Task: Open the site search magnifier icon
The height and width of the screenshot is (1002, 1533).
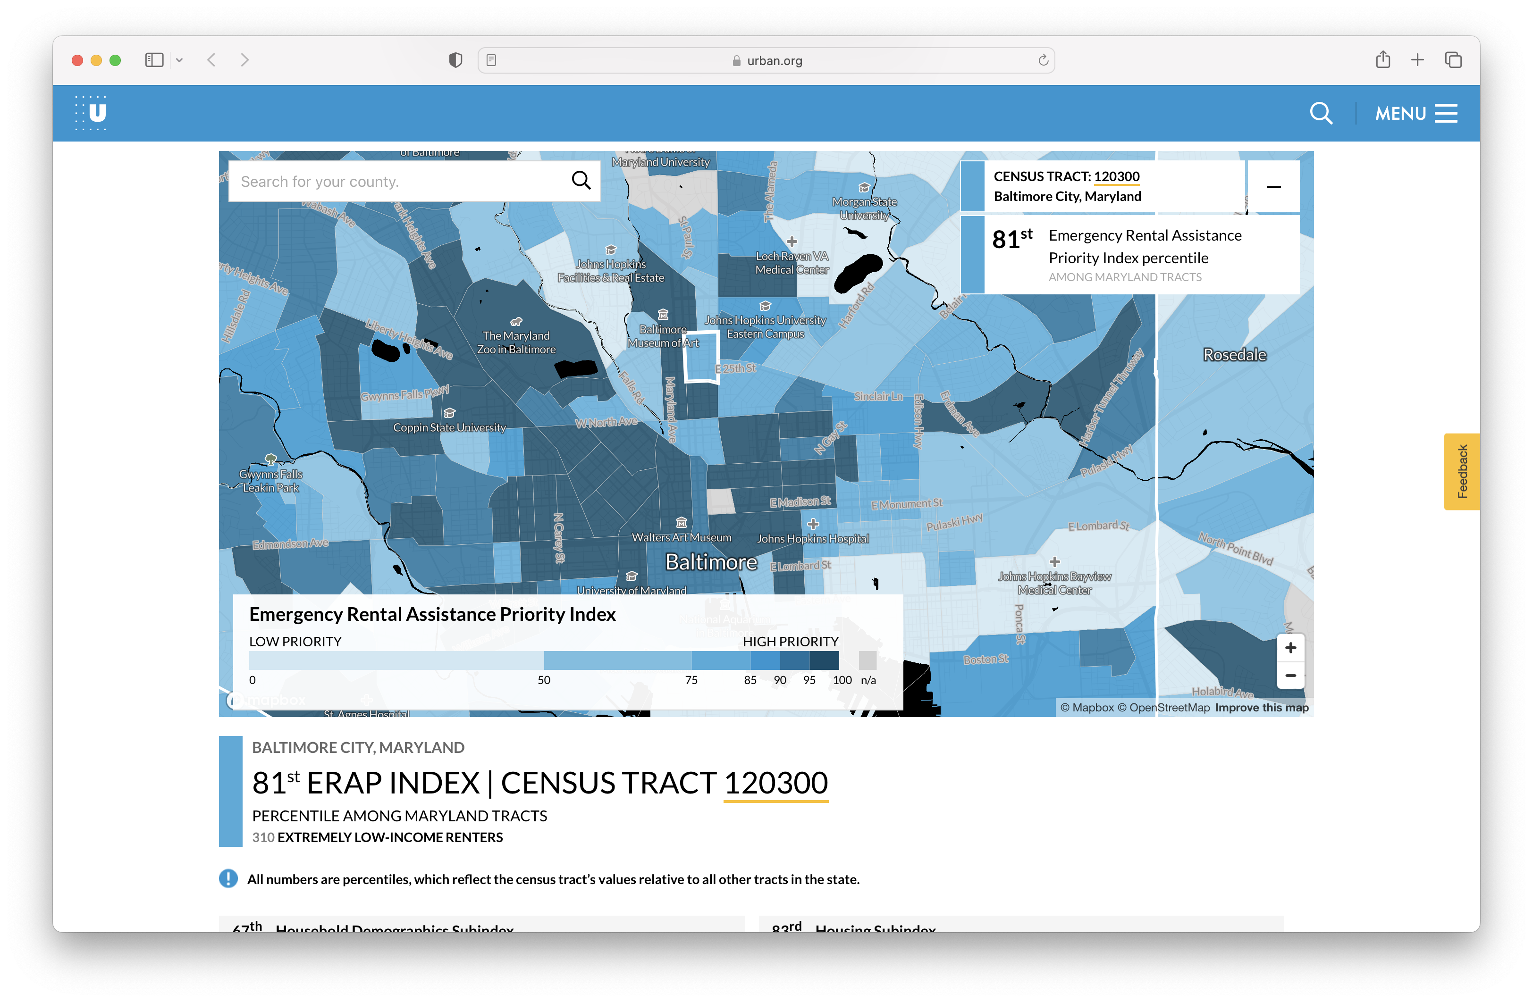Action: coord(1321,113)
